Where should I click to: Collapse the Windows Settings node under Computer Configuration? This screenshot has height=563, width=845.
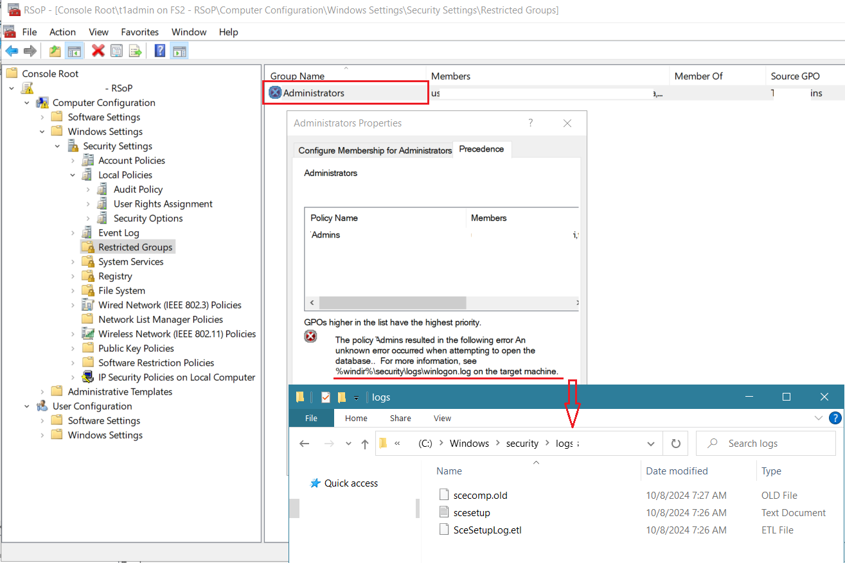pyautogui.click(x=42, y=132)
